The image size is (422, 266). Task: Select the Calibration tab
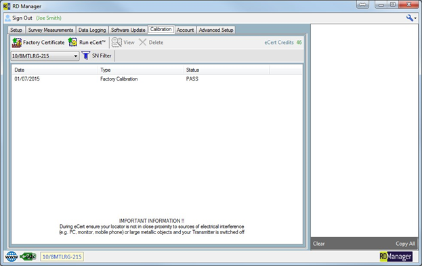161,29
